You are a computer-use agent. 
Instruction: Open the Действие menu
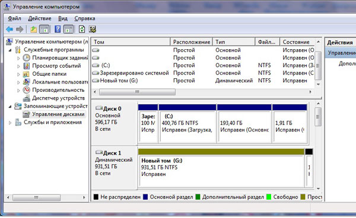click(40, 18)
